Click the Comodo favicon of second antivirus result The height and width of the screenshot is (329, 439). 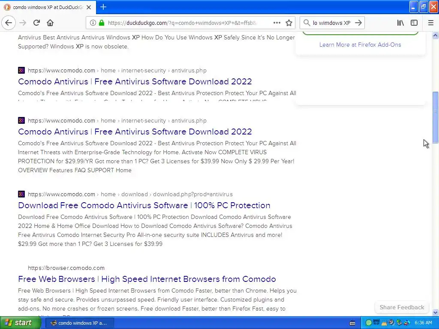[x=21, y=120]
